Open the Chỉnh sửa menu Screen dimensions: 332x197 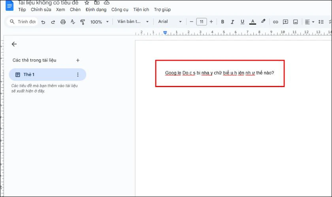tap(41, 9)
